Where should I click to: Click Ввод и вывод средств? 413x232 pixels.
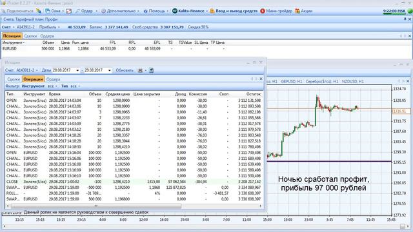coord(234,11)
